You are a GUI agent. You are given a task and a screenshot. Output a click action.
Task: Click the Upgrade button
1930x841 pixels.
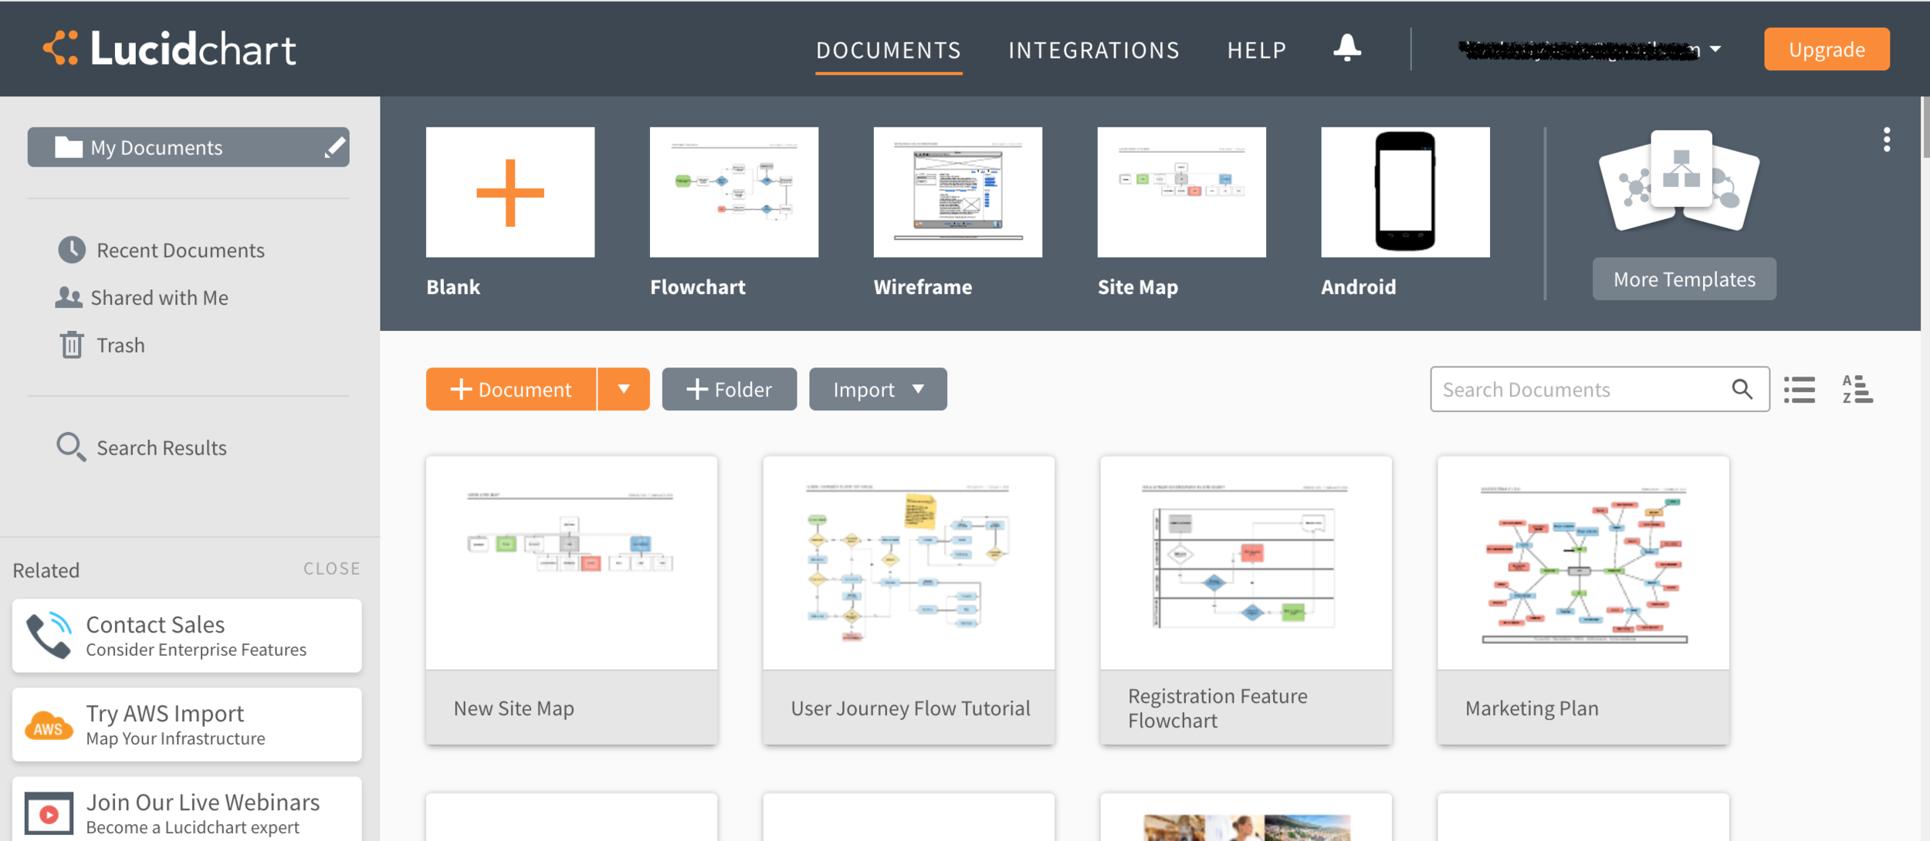click(1827, 49)
